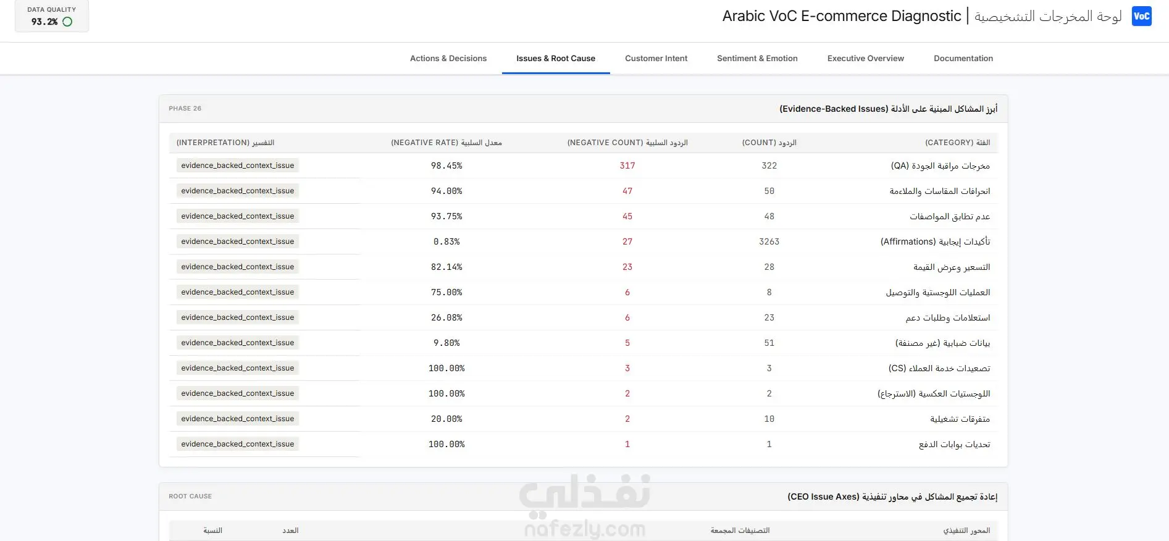This screenshot has height=541, width=1169.
Task: Click the blue VoC logo icon
Action: pos(1141,16)
